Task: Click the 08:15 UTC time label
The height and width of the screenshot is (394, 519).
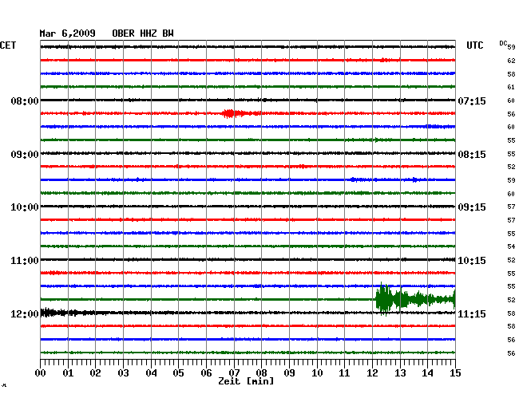Action: (x=472, y=155)
